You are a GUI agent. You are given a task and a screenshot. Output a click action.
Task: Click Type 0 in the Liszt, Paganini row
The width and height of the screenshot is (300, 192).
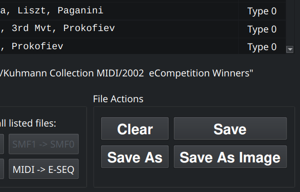(262, 11)
